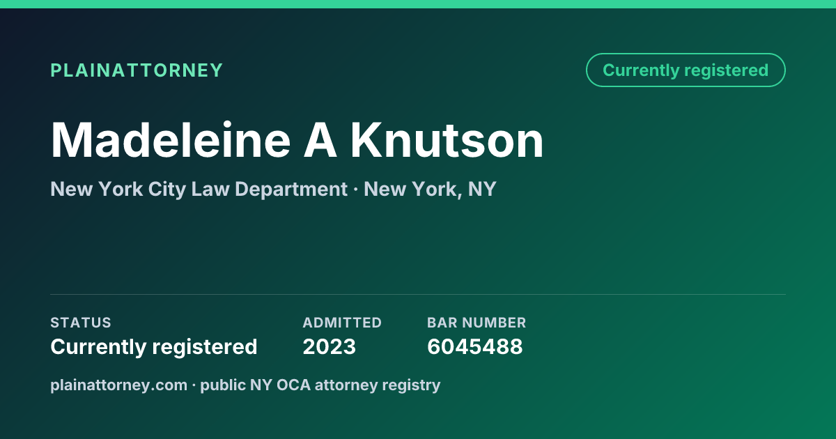
Task: Click the last name Knutson in the heading
Action: 447,141
